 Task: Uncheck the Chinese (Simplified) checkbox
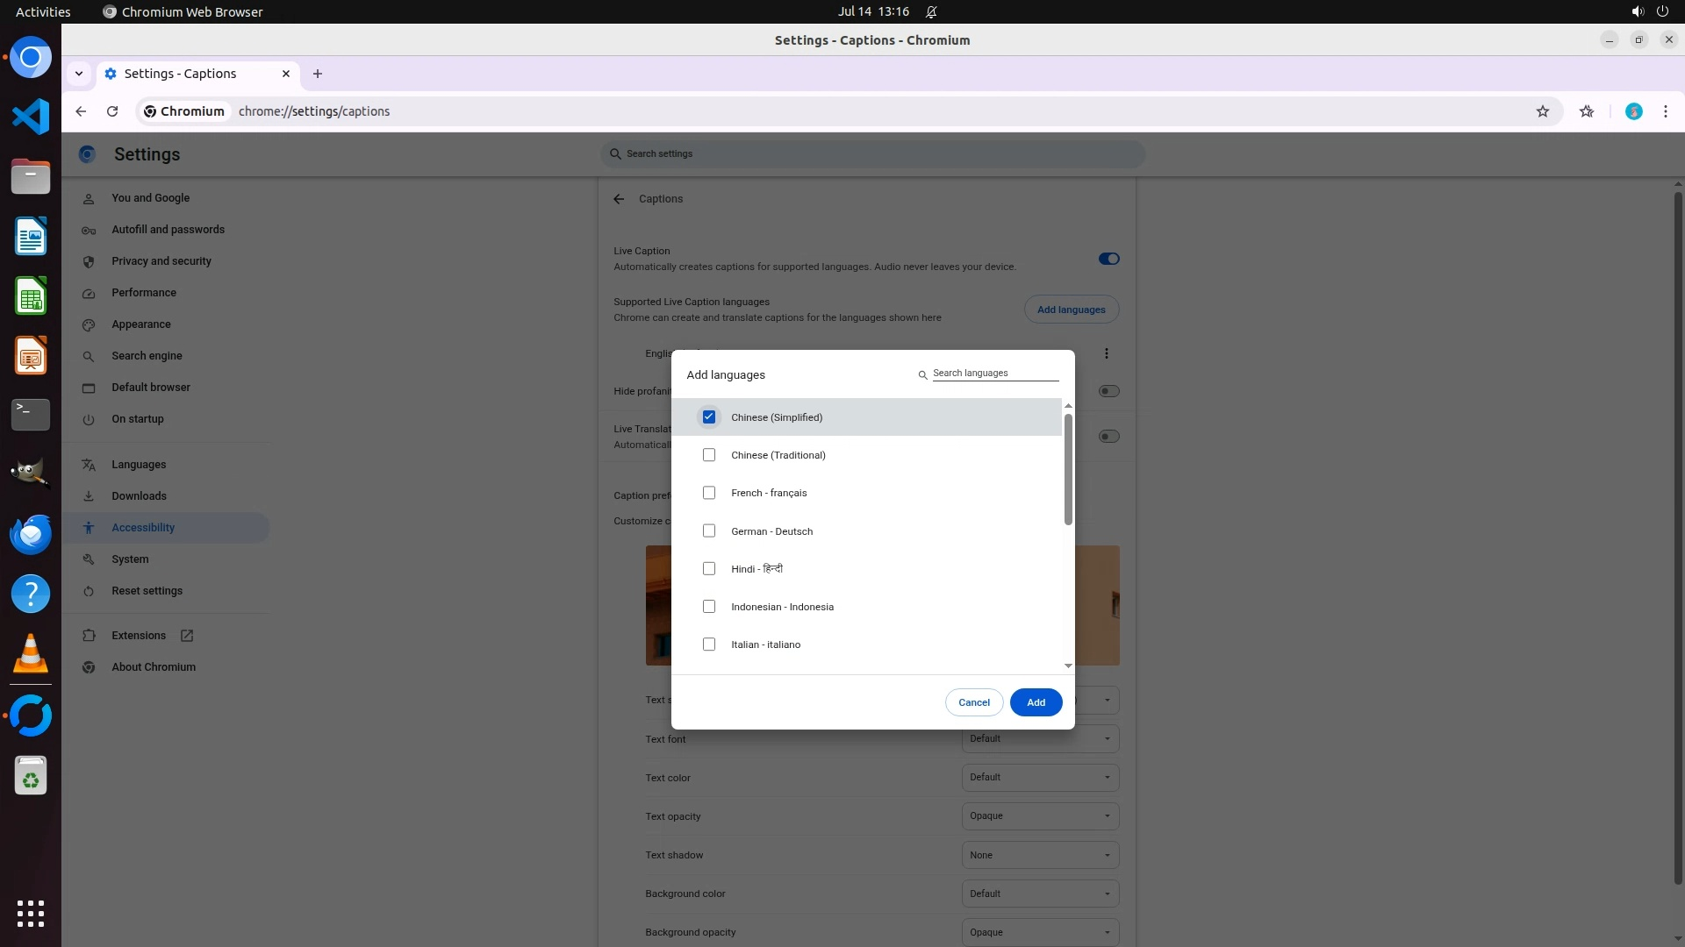point(709,417)
